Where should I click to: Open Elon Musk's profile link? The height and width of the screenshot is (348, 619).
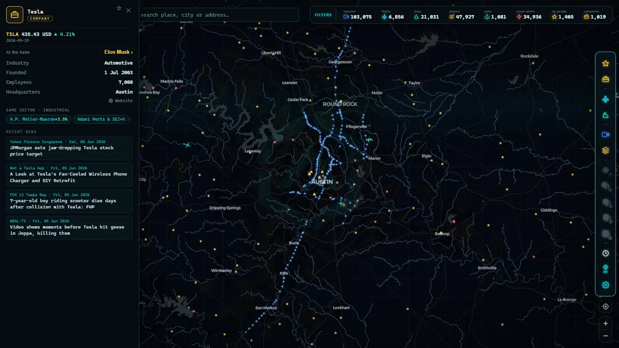point(118,52)
